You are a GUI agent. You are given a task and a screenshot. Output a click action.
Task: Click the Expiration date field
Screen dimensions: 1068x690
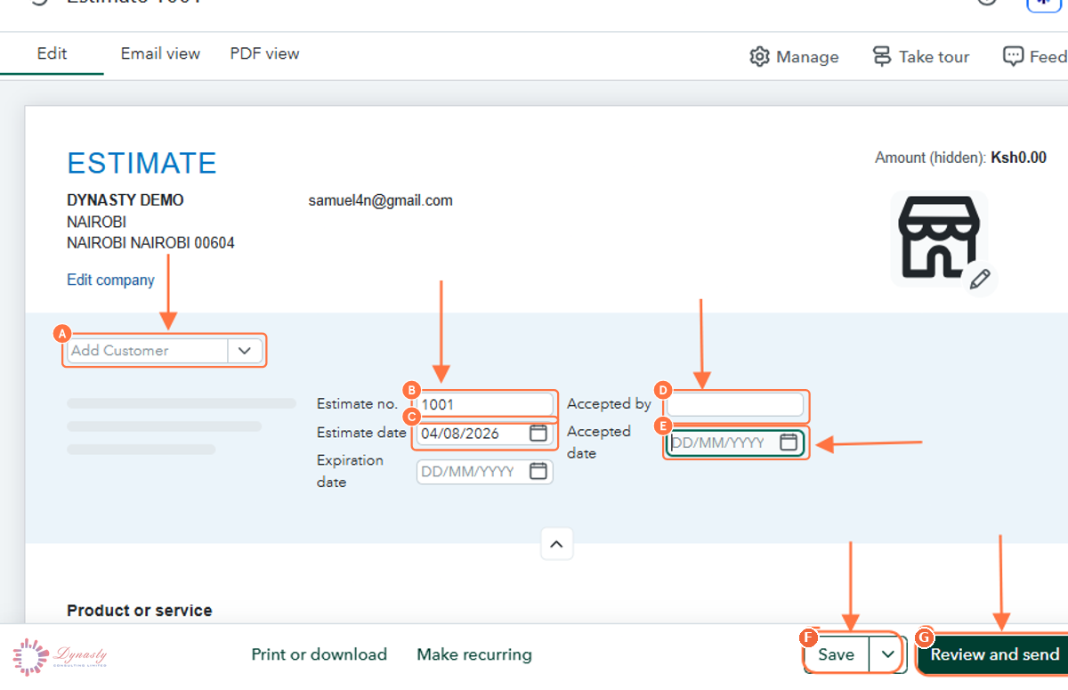tap(485, 472)
